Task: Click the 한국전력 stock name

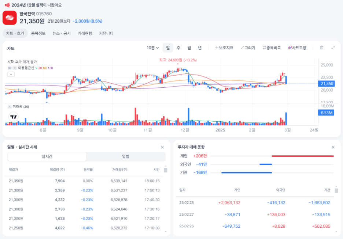Action: tap(27, 14)
